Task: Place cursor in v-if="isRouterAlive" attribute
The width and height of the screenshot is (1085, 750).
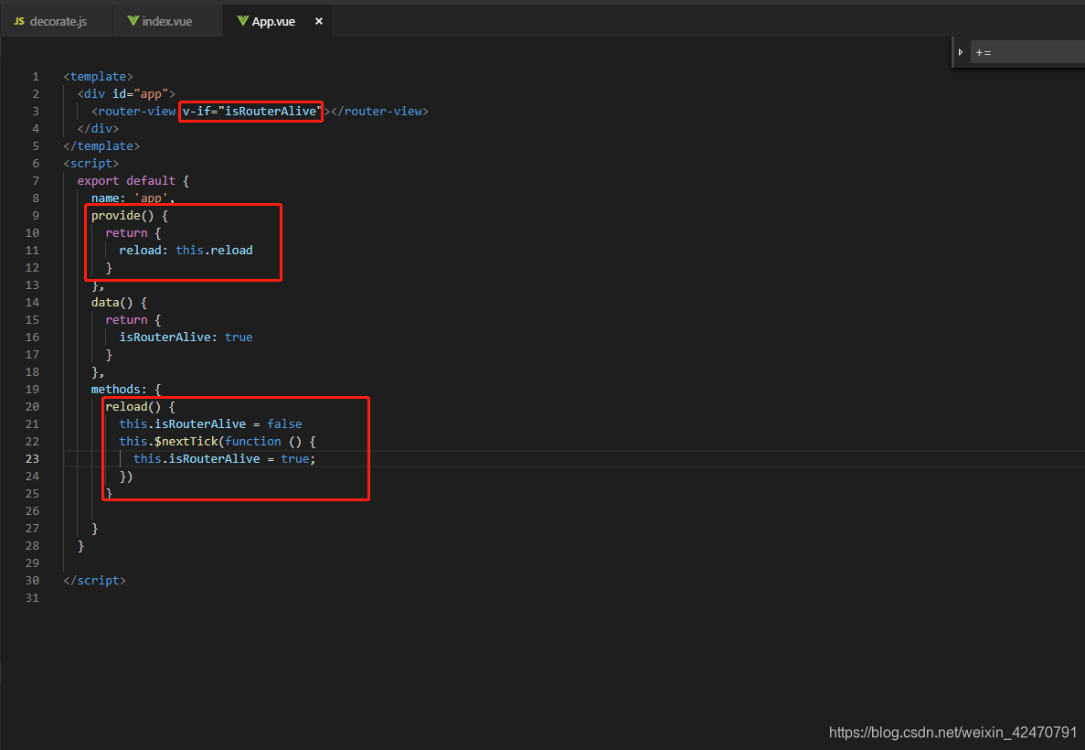Action: pos(250,111)
